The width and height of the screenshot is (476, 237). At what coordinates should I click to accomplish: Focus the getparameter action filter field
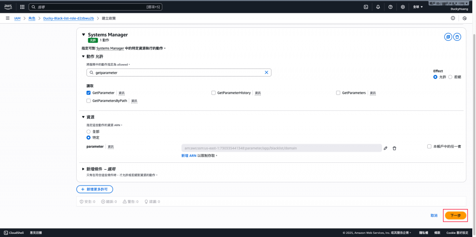179,72
